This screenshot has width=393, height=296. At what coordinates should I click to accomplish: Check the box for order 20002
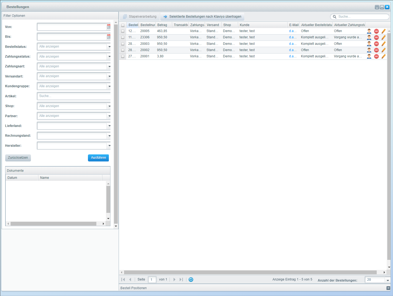[123, 50]
